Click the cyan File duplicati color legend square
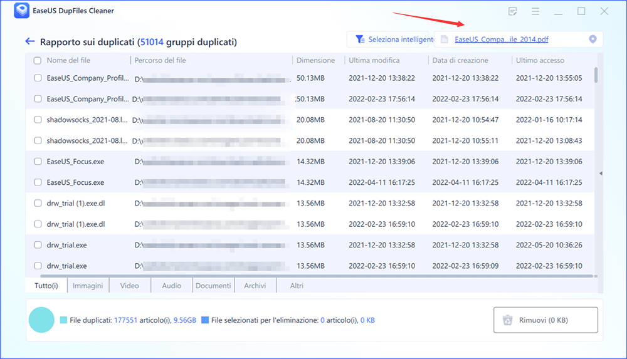 63,320
